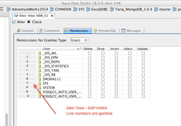Image resolution: width=181 pixels, height=126 pixels.
Task: Open the Messages tab
Action: tap(131, 31)
